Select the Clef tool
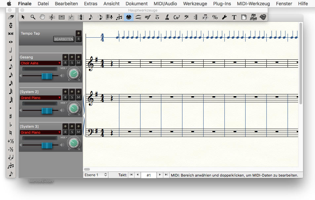 (x=186, y=17)
